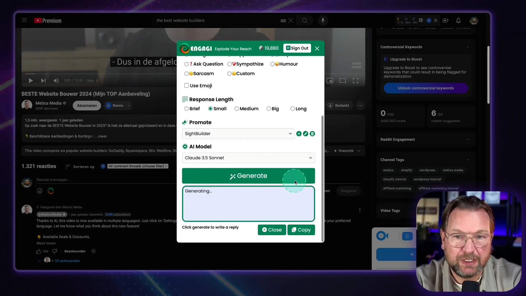The height and width of the screenshot is (296, 526).
Task: Skip to next video
Action: (43, 81)
